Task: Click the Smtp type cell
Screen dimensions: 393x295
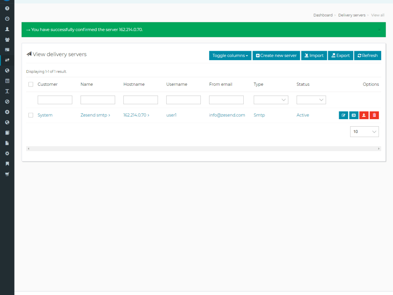Action: [x=259, y=115]
